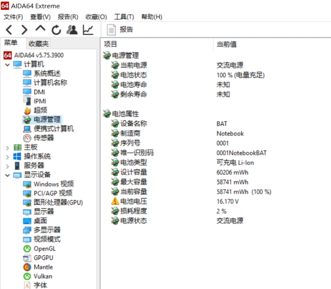The width and height of the screenshot is (331, 289).
Task: Go back with the left arrow toolbar icon
Action: point(9,30)
